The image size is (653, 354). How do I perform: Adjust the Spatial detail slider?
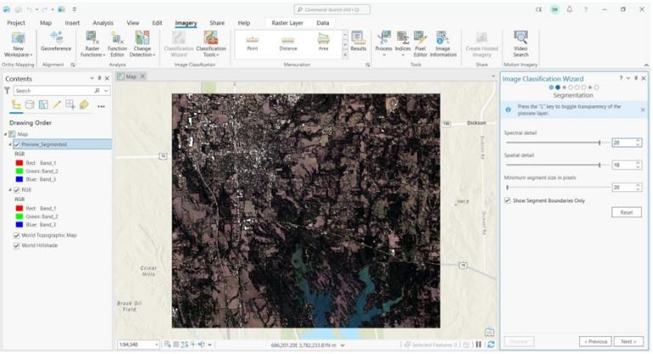click(599, 166)
